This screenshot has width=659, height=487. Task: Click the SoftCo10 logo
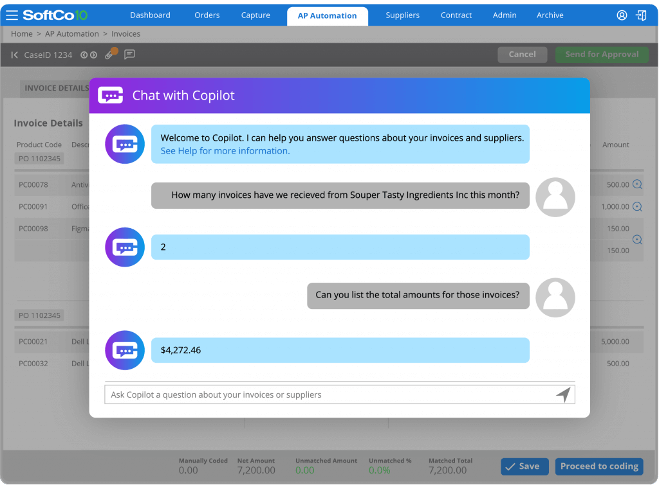pyautogui.click(x=55, y=15)
